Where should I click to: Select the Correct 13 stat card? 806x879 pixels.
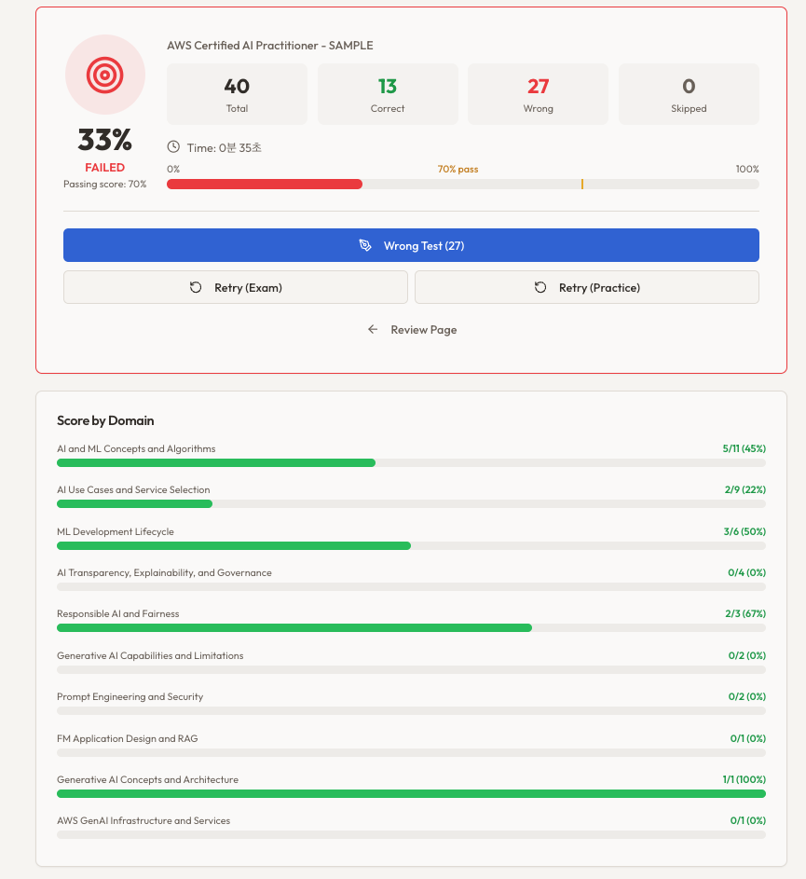click(x=388, y=94)
